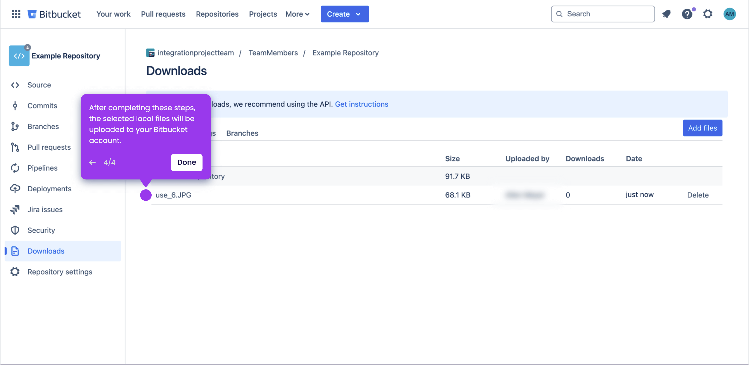The image size is (749, 365).
Task: Click the just now date cell
Action: tap(640, 195)
